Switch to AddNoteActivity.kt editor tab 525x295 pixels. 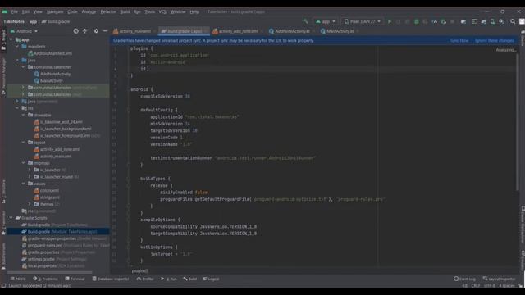point(292,31)
